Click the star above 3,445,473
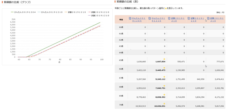Viewport: 226px width, 110px height. (x=164, y=68)
